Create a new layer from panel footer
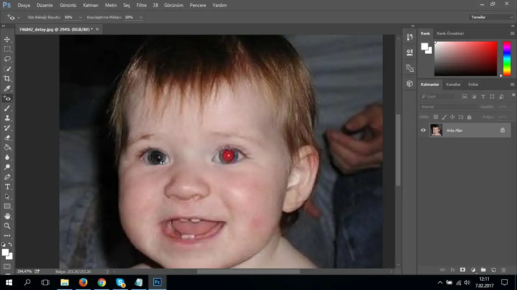The height and width of the screenshot is (290, 517). 493,270
